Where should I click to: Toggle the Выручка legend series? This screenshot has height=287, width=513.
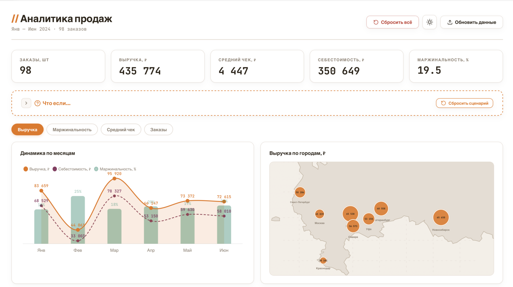coord(36,169)
